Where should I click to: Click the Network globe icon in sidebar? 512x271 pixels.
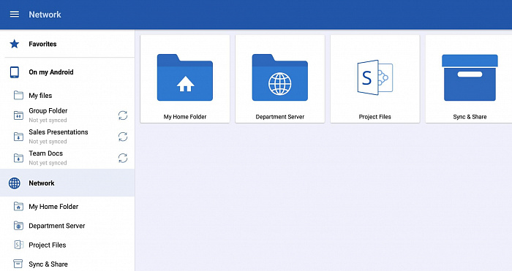click(15, 183)
